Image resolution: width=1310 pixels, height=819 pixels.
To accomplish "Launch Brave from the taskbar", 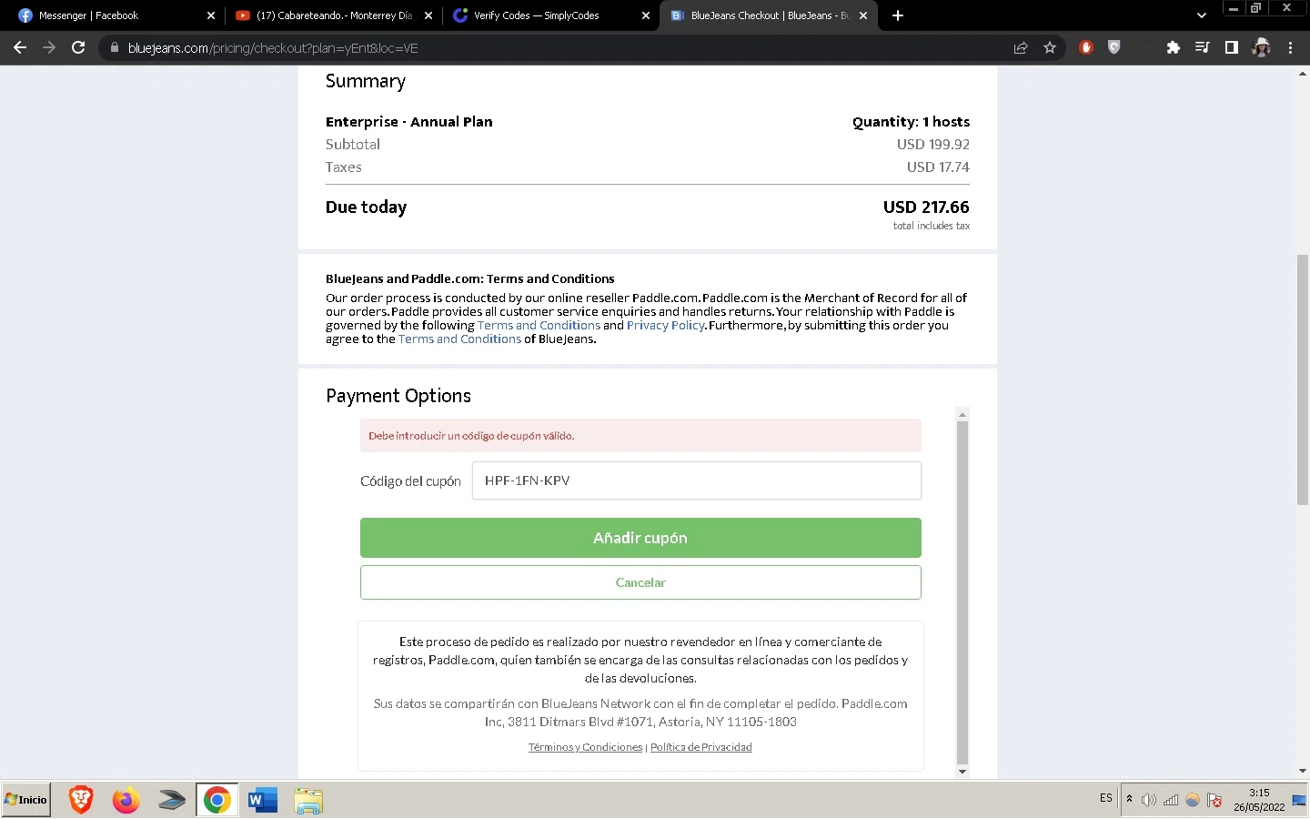I will pos(81,800).
